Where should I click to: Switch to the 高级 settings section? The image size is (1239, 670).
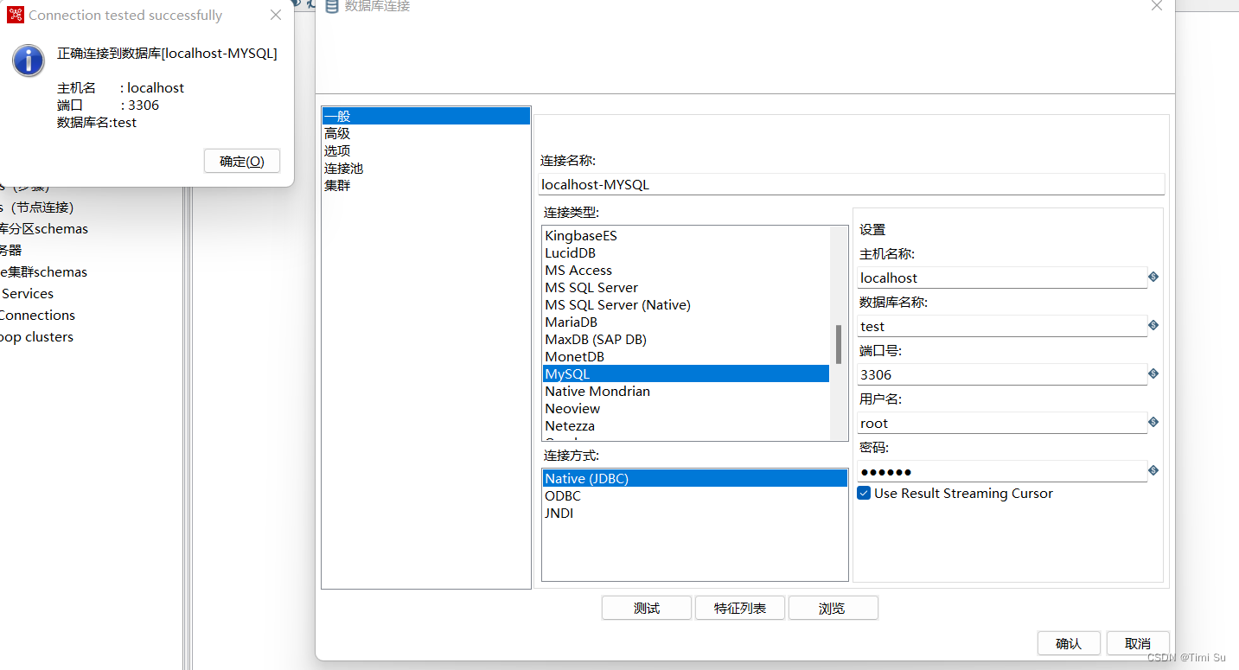pyautogui.click(x=336, y=132)
